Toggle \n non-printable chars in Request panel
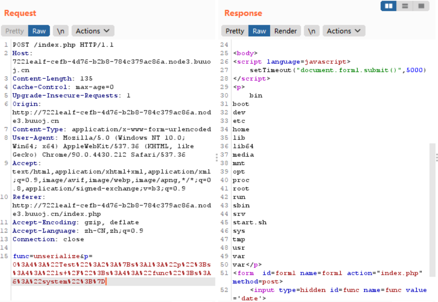This screenshot has height=302, width=438. click(61, 31)
